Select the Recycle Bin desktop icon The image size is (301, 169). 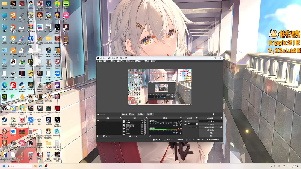click(x=4, y=39)
